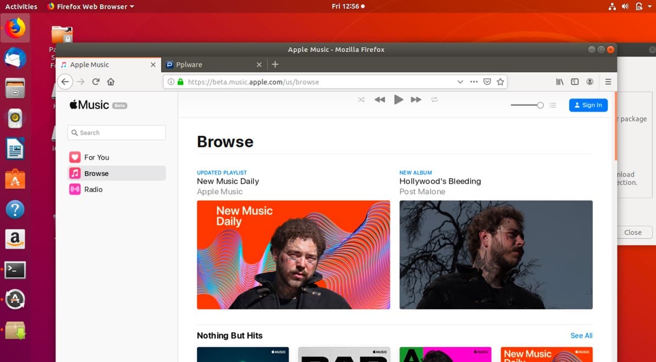Open See All for Nothing But Hits

coord(581,336)
